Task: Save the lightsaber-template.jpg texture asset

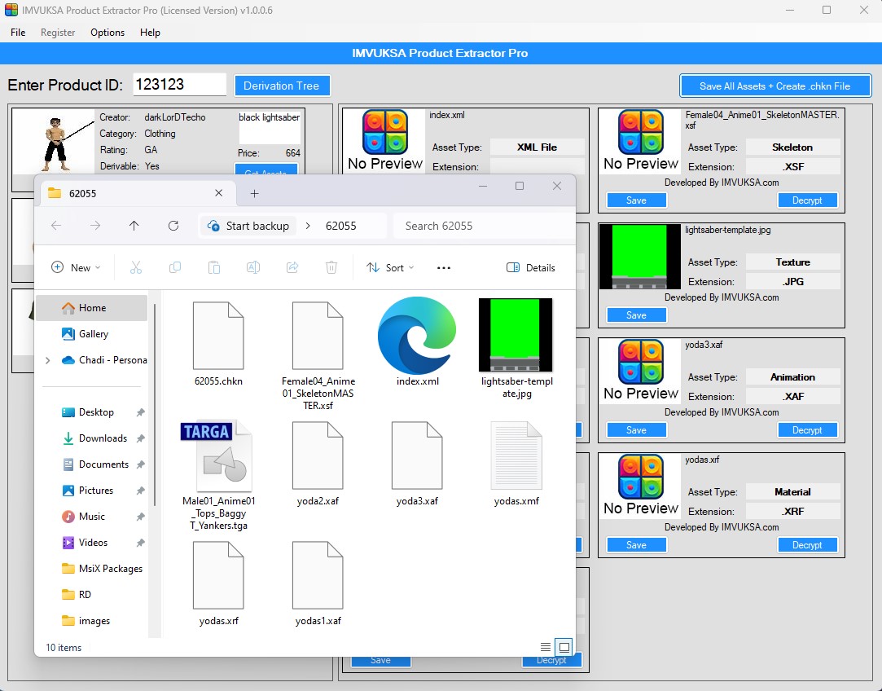Action: tap(636, 315)
